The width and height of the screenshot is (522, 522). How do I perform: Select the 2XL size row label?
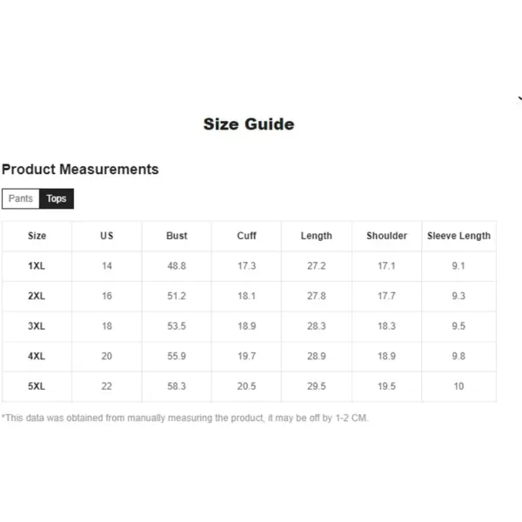[x=37, y=296]
